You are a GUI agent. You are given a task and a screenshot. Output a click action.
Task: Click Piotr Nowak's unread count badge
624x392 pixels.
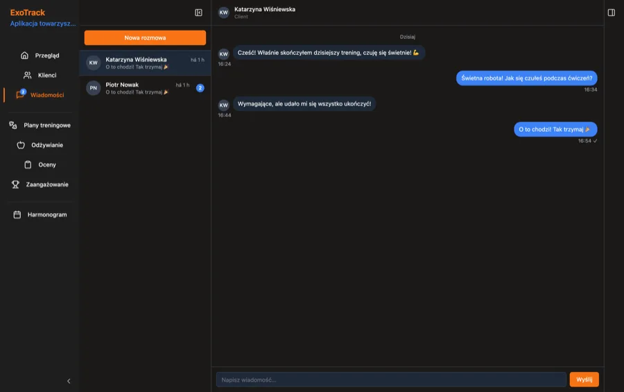200,88
